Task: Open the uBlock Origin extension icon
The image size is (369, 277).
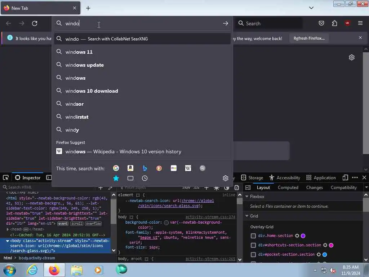Action: coord(347,23)
